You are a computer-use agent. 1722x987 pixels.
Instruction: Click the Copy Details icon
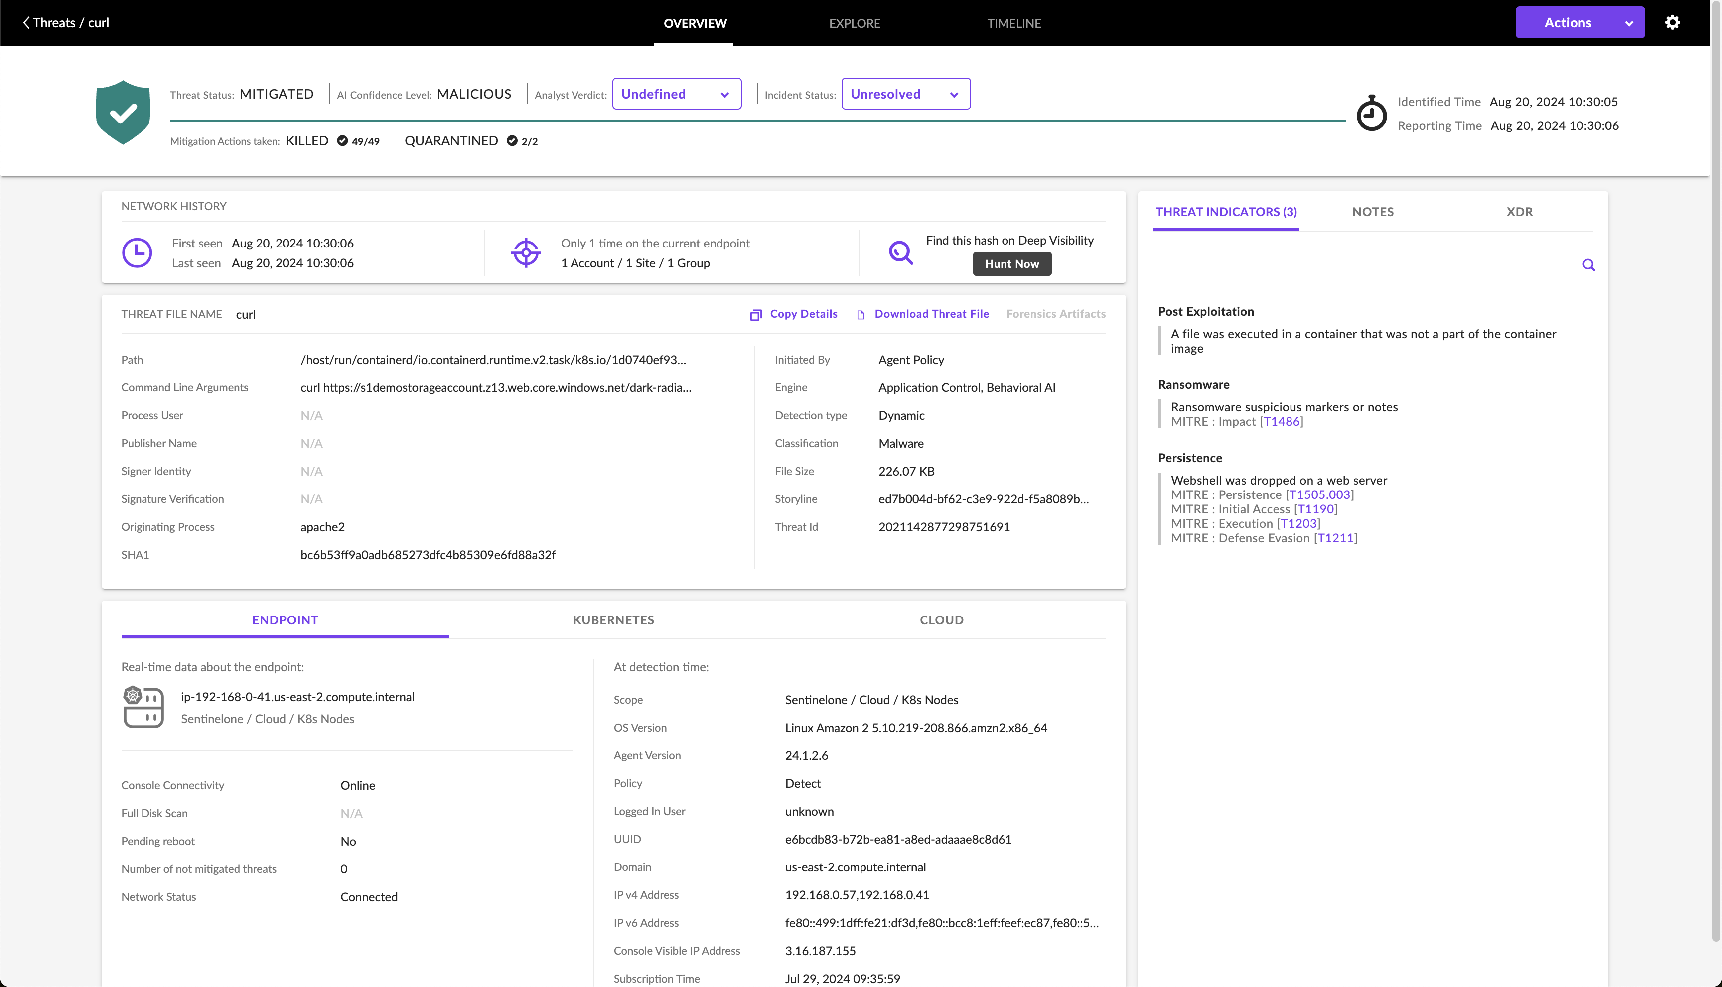click(x=755, y=315)
